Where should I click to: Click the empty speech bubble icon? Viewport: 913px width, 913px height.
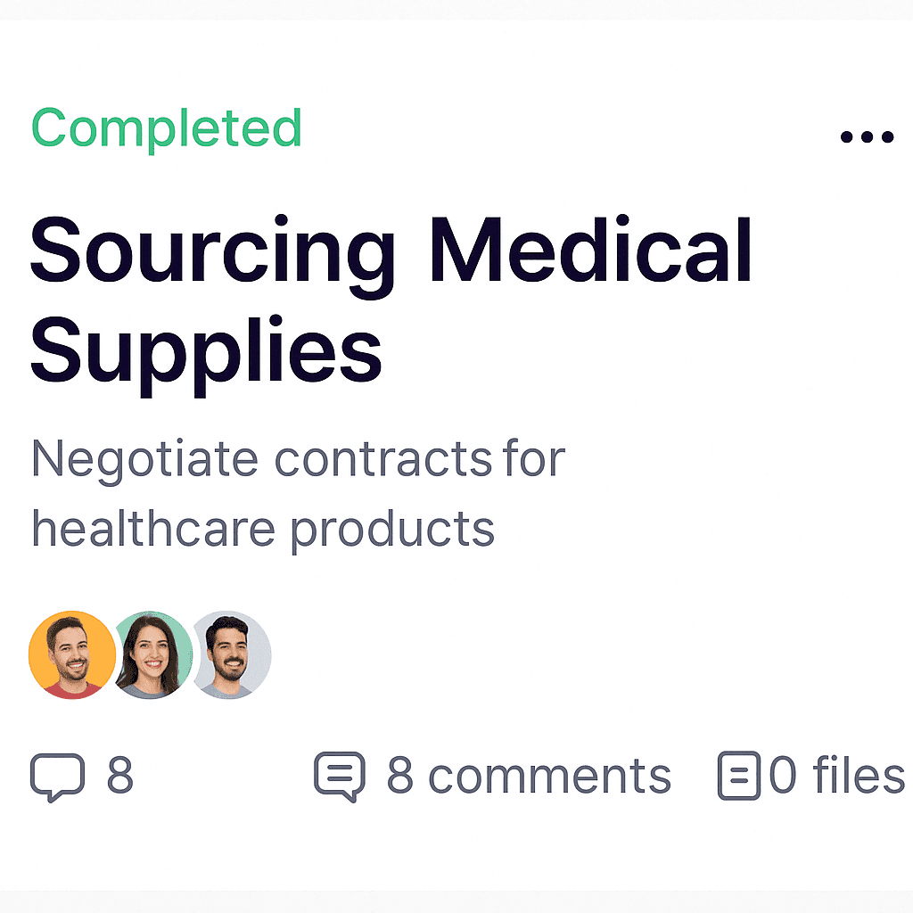point(57,777)
